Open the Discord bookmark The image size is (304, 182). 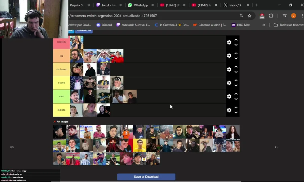coord(104,25)
